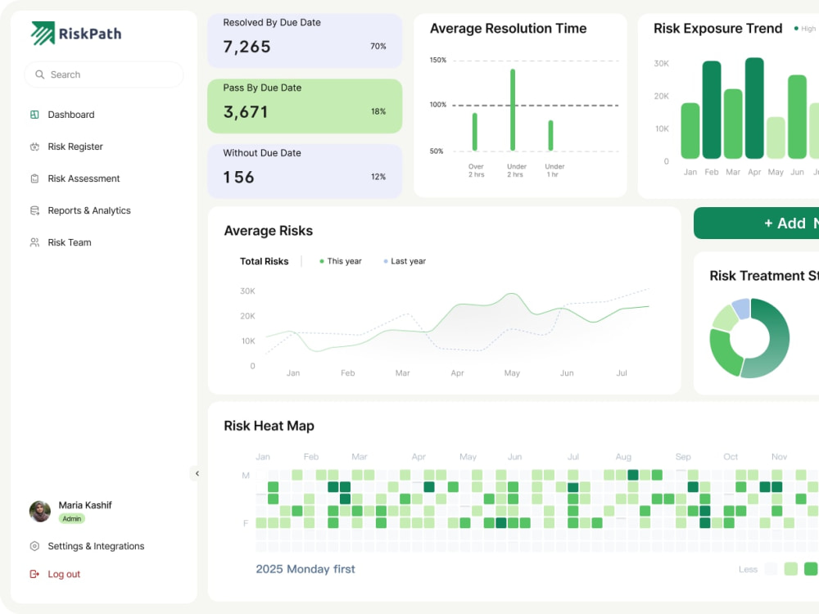Click the pale Less legend swatch
The image size is (819, 614).
(771, 569)
